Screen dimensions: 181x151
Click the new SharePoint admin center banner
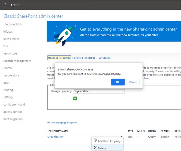point(114,31)
